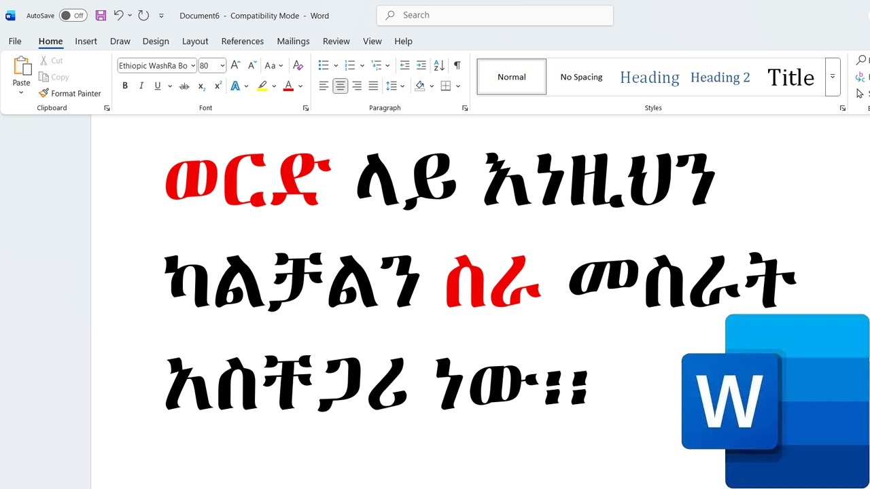Toggle underline formatting
This screenshot has width=870, height=489.
[x=158, y=86]
